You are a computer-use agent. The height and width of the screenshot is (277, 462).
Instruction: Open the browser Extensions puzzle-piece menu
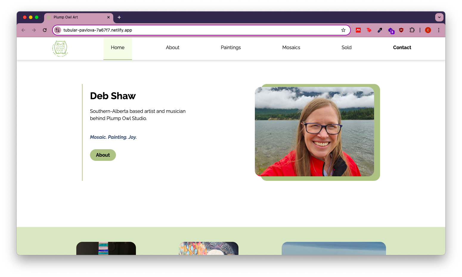pos(412,30)
